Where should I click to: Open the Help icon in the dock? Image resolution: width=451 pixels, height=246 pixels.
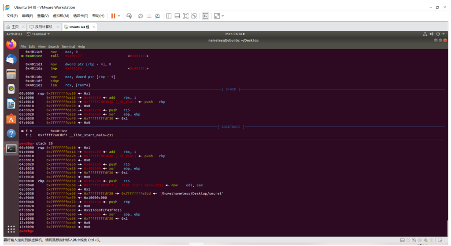(11, 134)
